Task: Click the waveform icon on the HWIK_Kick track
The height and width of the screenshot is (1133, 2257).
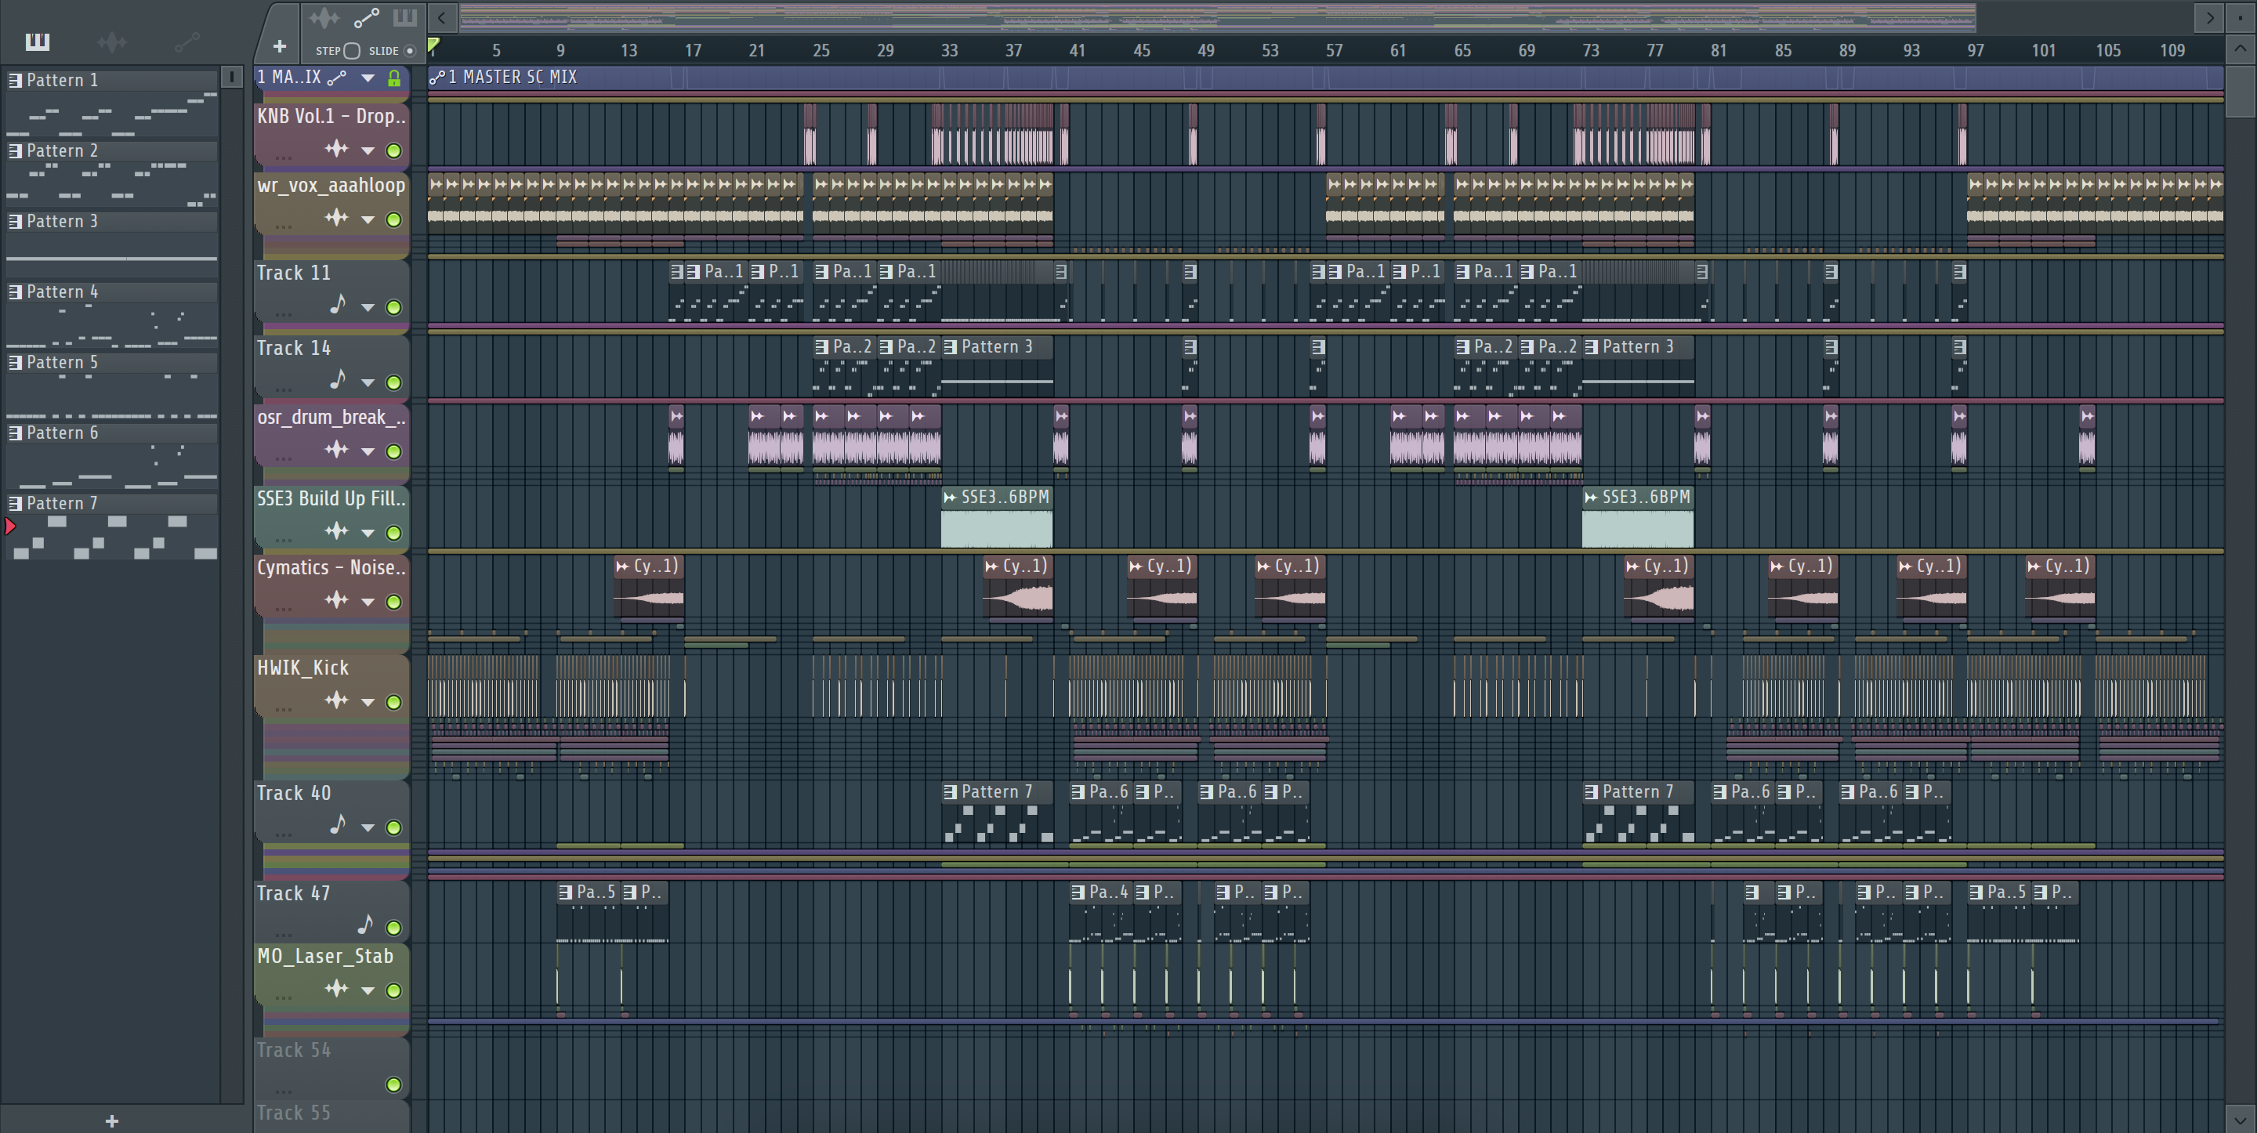Action: (336, 700)
